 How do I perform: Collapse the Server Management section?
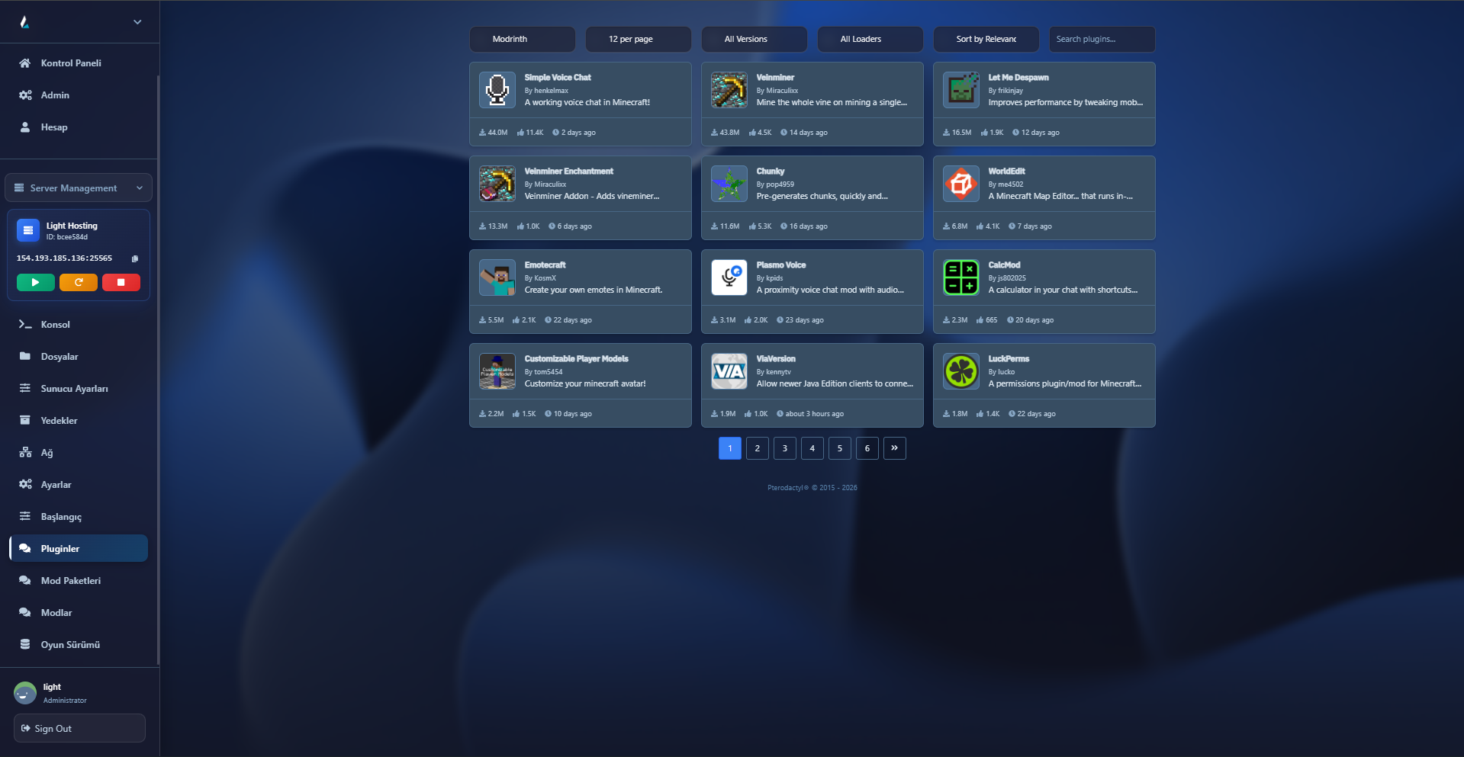point(79,188)
